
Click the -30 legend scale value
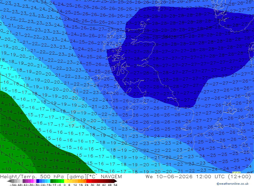point(36,185)
